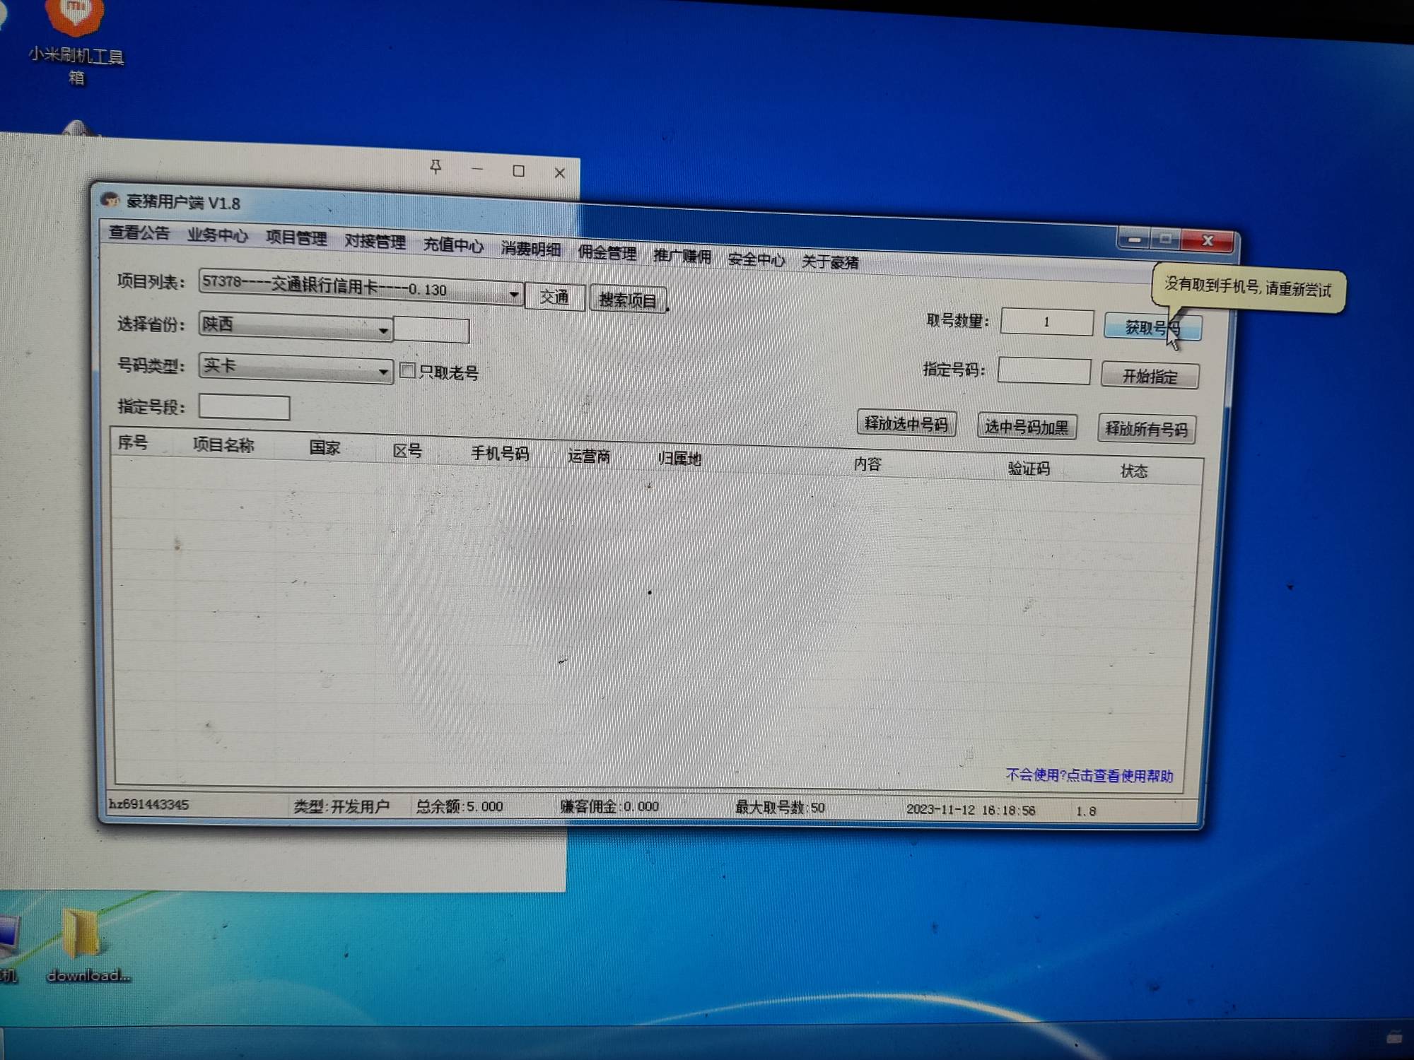Image resolution: width=1414 pixels, height=1060 pixels.
Task: Toggle the 只取老号 checkbox
Action: pyautogui.click(x=407, y=370)
